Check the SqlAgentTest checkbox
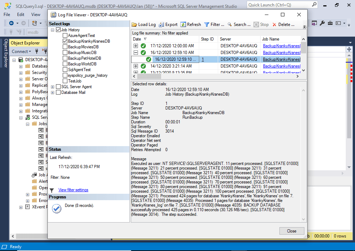Image resolution: width=355 pixels, height=251 pixels. 65,70
